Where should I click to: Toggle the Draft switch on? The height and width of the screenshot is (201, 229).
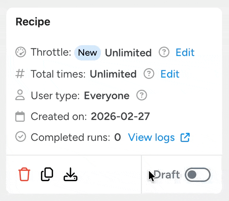(x=198, y=175)
